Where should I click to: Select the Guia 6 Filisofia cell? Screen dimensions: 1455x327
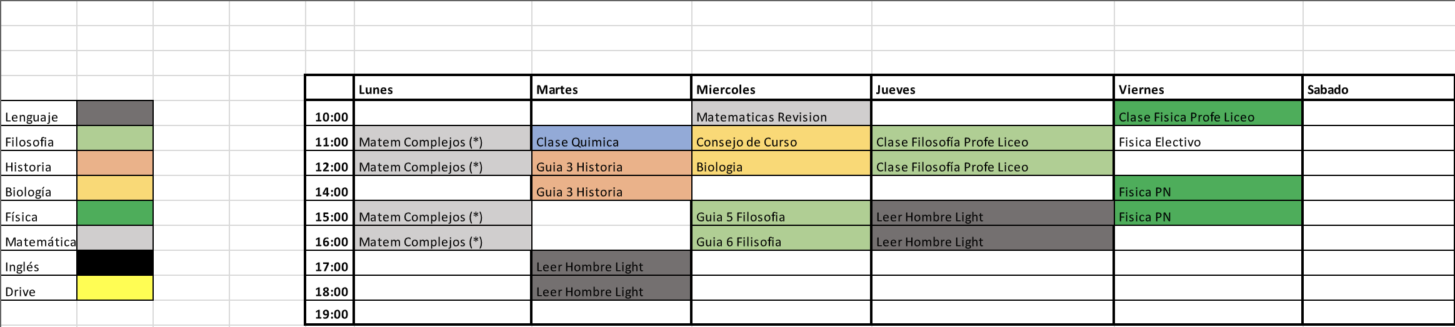pos(781,238)
